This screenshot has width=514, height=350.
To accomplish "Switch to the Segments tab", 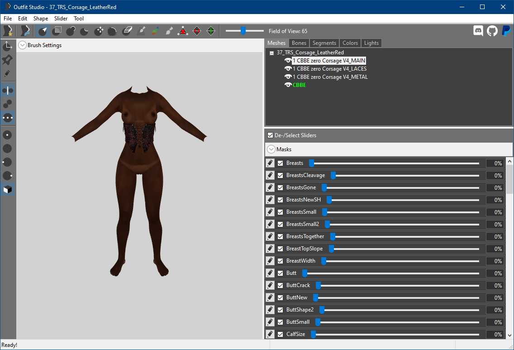I will [x=324, y=43].
